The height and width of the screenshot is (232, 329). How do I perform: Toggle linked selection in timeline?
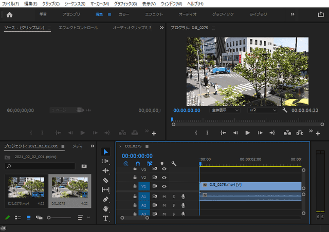[x=150, y=163]
